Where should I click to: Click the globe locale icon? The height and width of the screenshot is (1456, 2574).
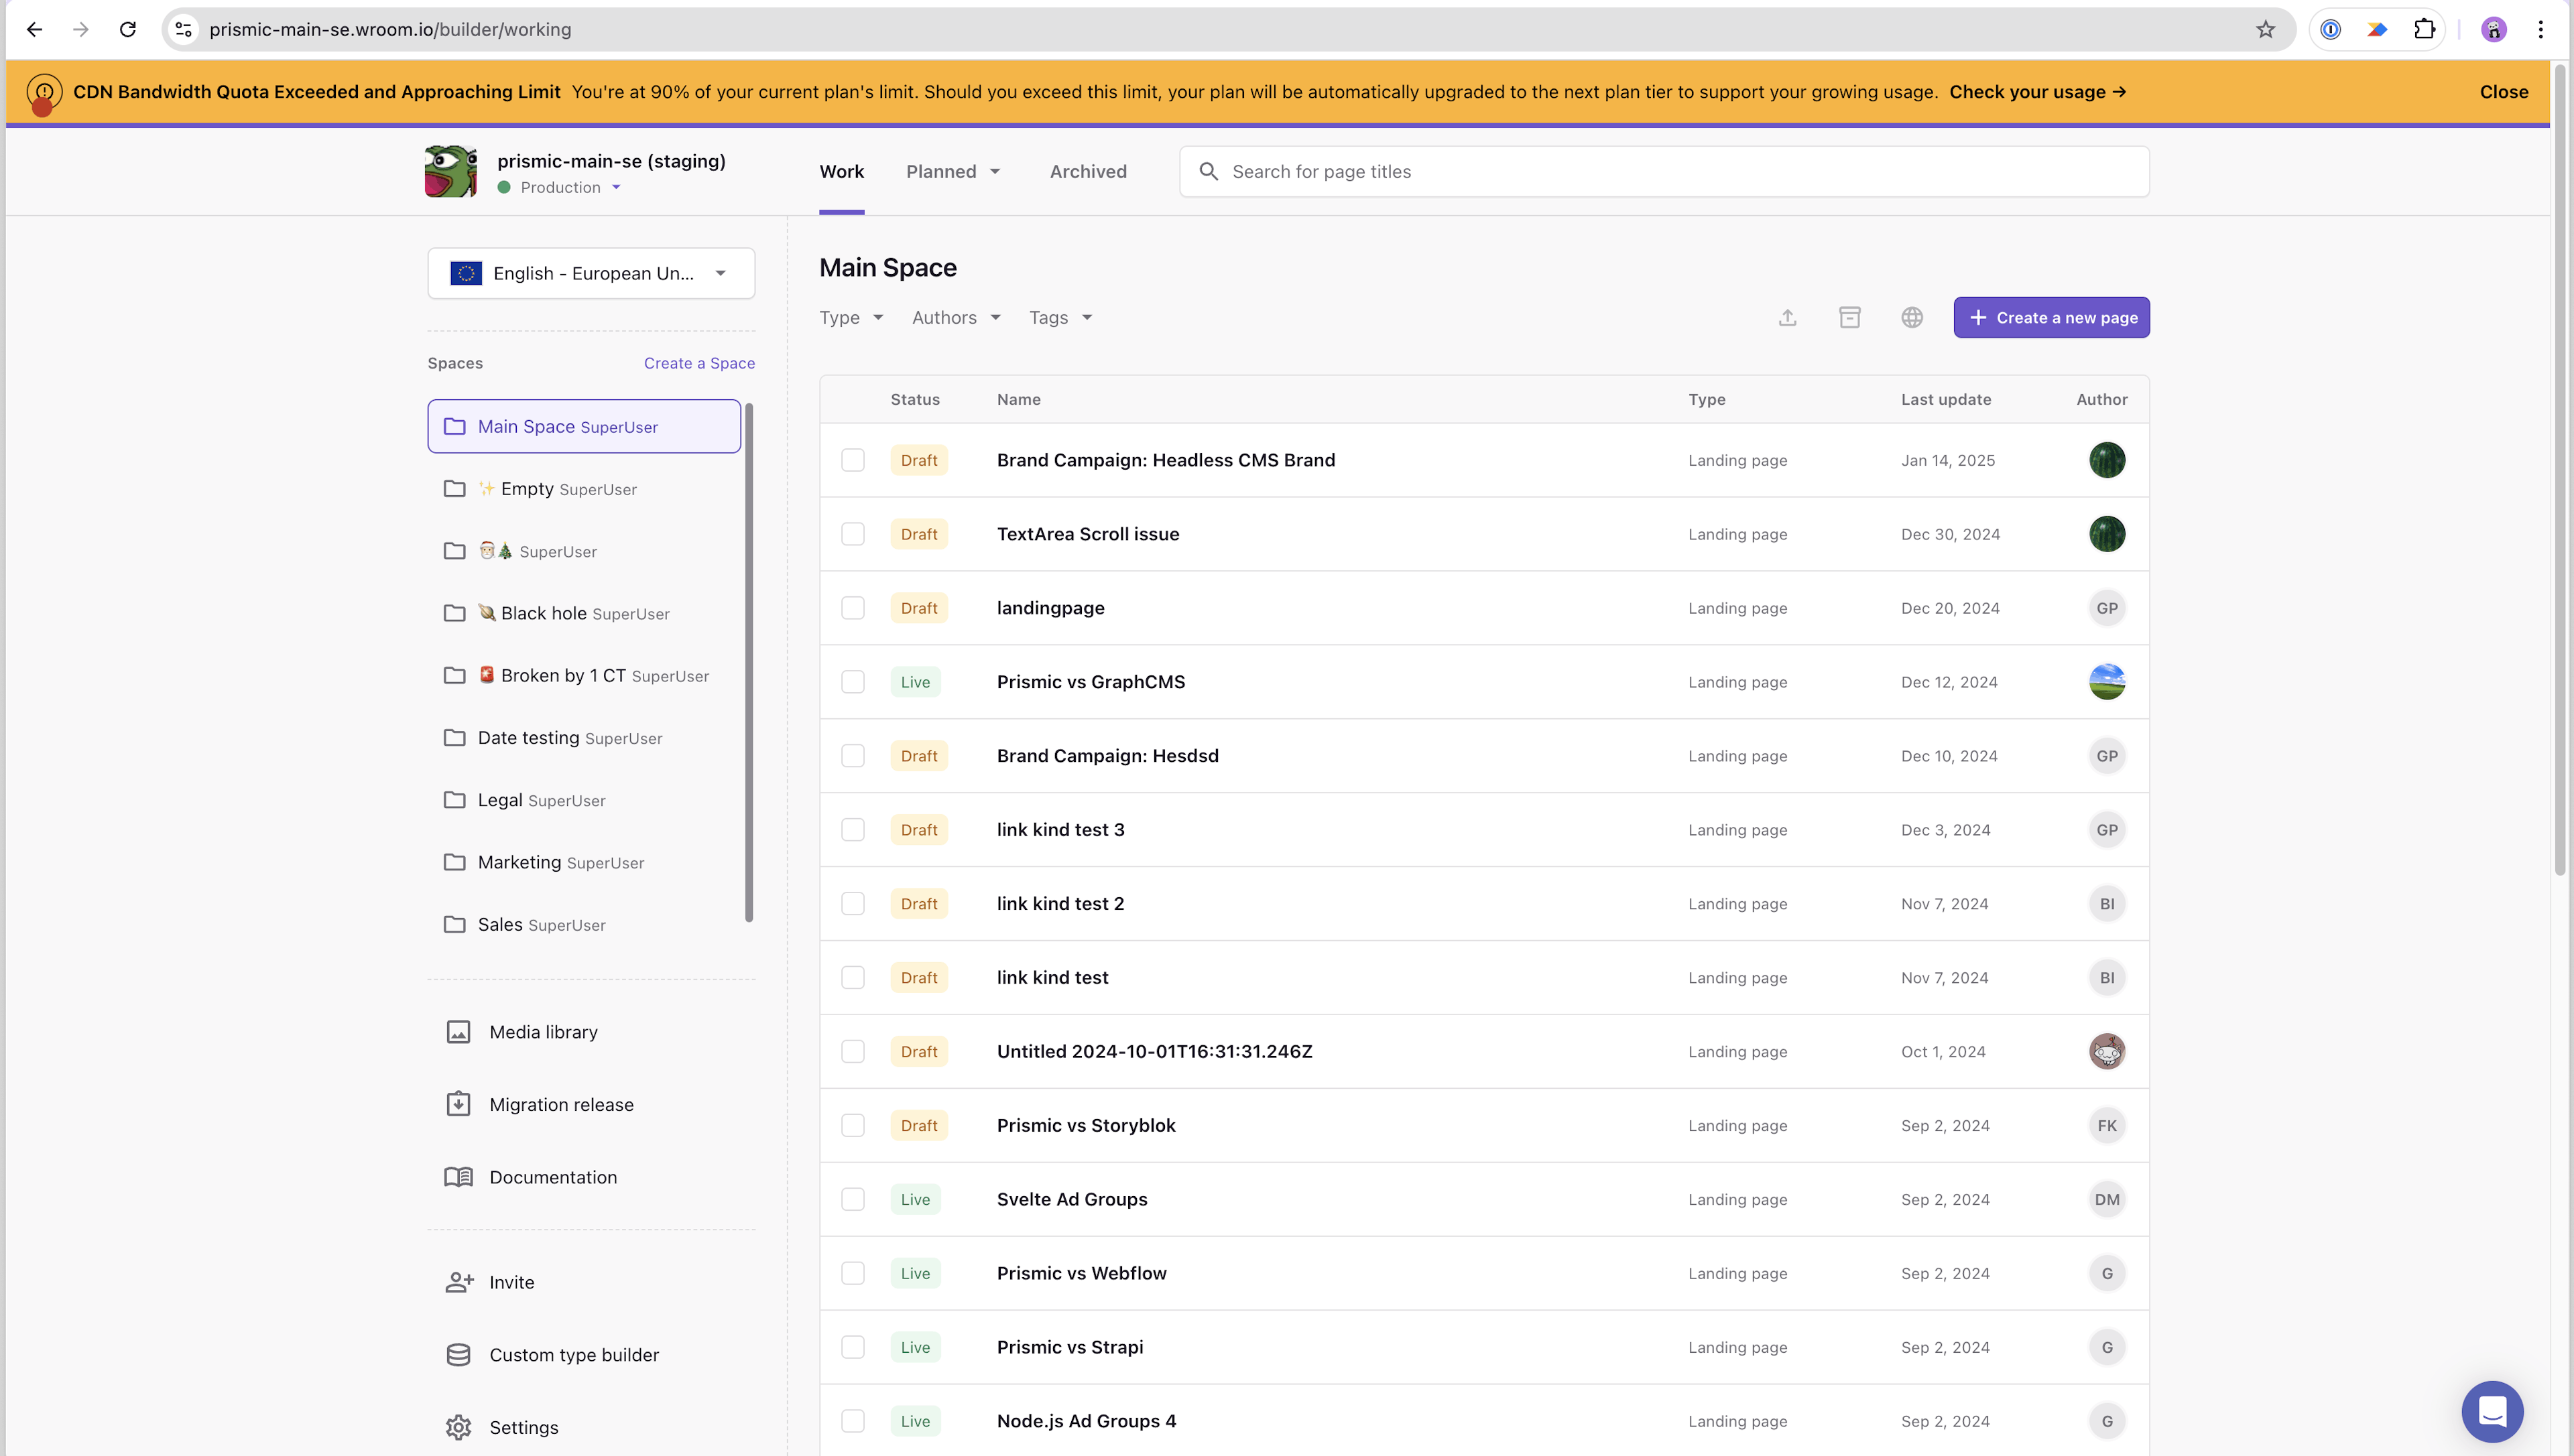click(x=1912, y=317)
